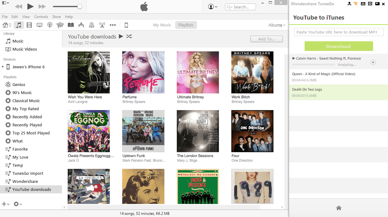
Task: Open the Wish You Were Here album
Action: [89, 72]
